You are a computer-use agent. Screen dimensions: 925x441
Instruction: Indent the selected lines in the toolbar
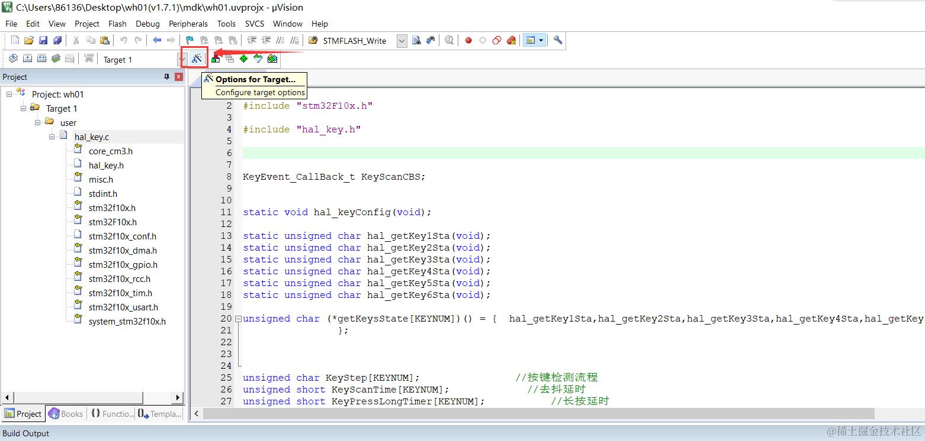252,40
